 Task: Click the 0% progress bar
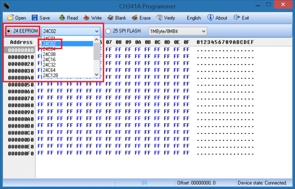point(145,183)
